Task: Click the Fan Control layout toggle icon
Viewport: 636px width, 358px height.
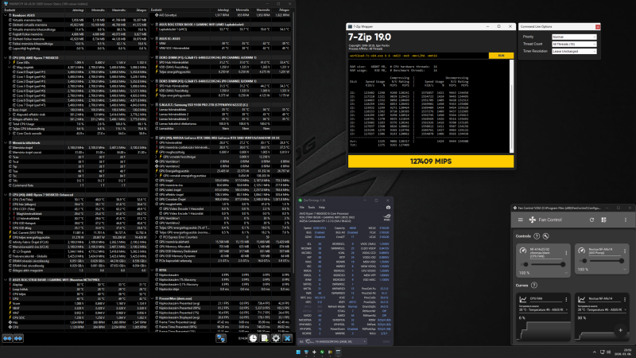Action: coord(603,220)
